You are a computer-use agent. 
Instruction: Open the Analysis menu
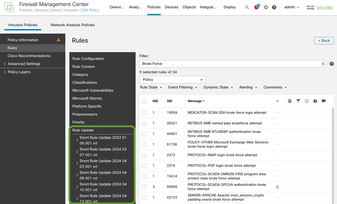tap(135, 7)
